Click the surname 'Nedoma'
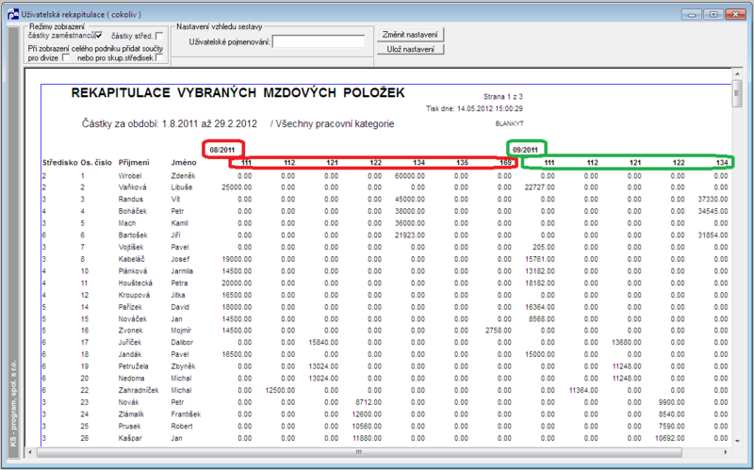The image size is (754, 470). click(x=131, y=379)
